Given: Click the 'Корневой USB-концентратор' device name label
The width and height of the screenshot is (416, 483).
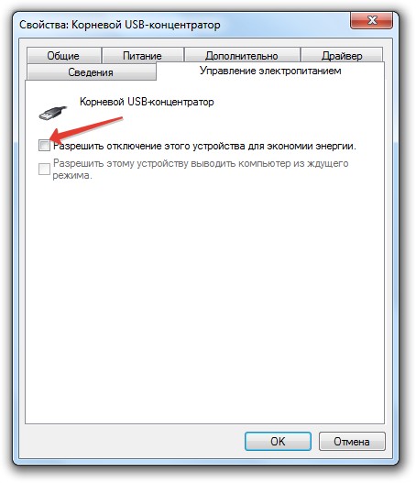Looking at the screenshot, I should (x=147, y=102).
